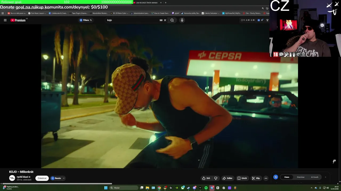
Task: Click the vidIQ stats counter near search
Action: click(x=248, y=20)
